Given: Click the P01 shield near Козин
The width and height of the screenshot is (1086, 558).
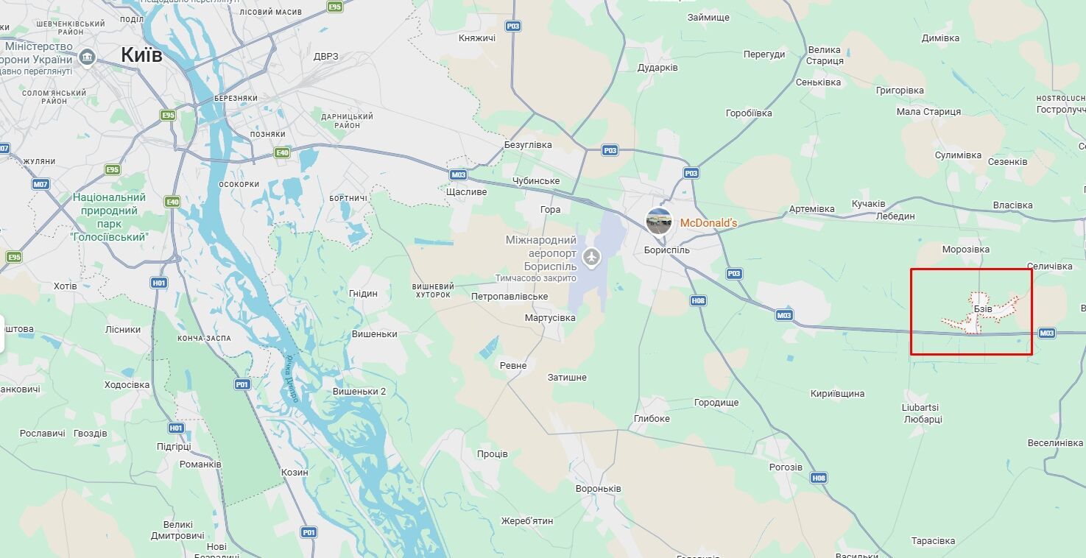Looking at the screenshot, I should pyautogui.click(x=309, y=532).
